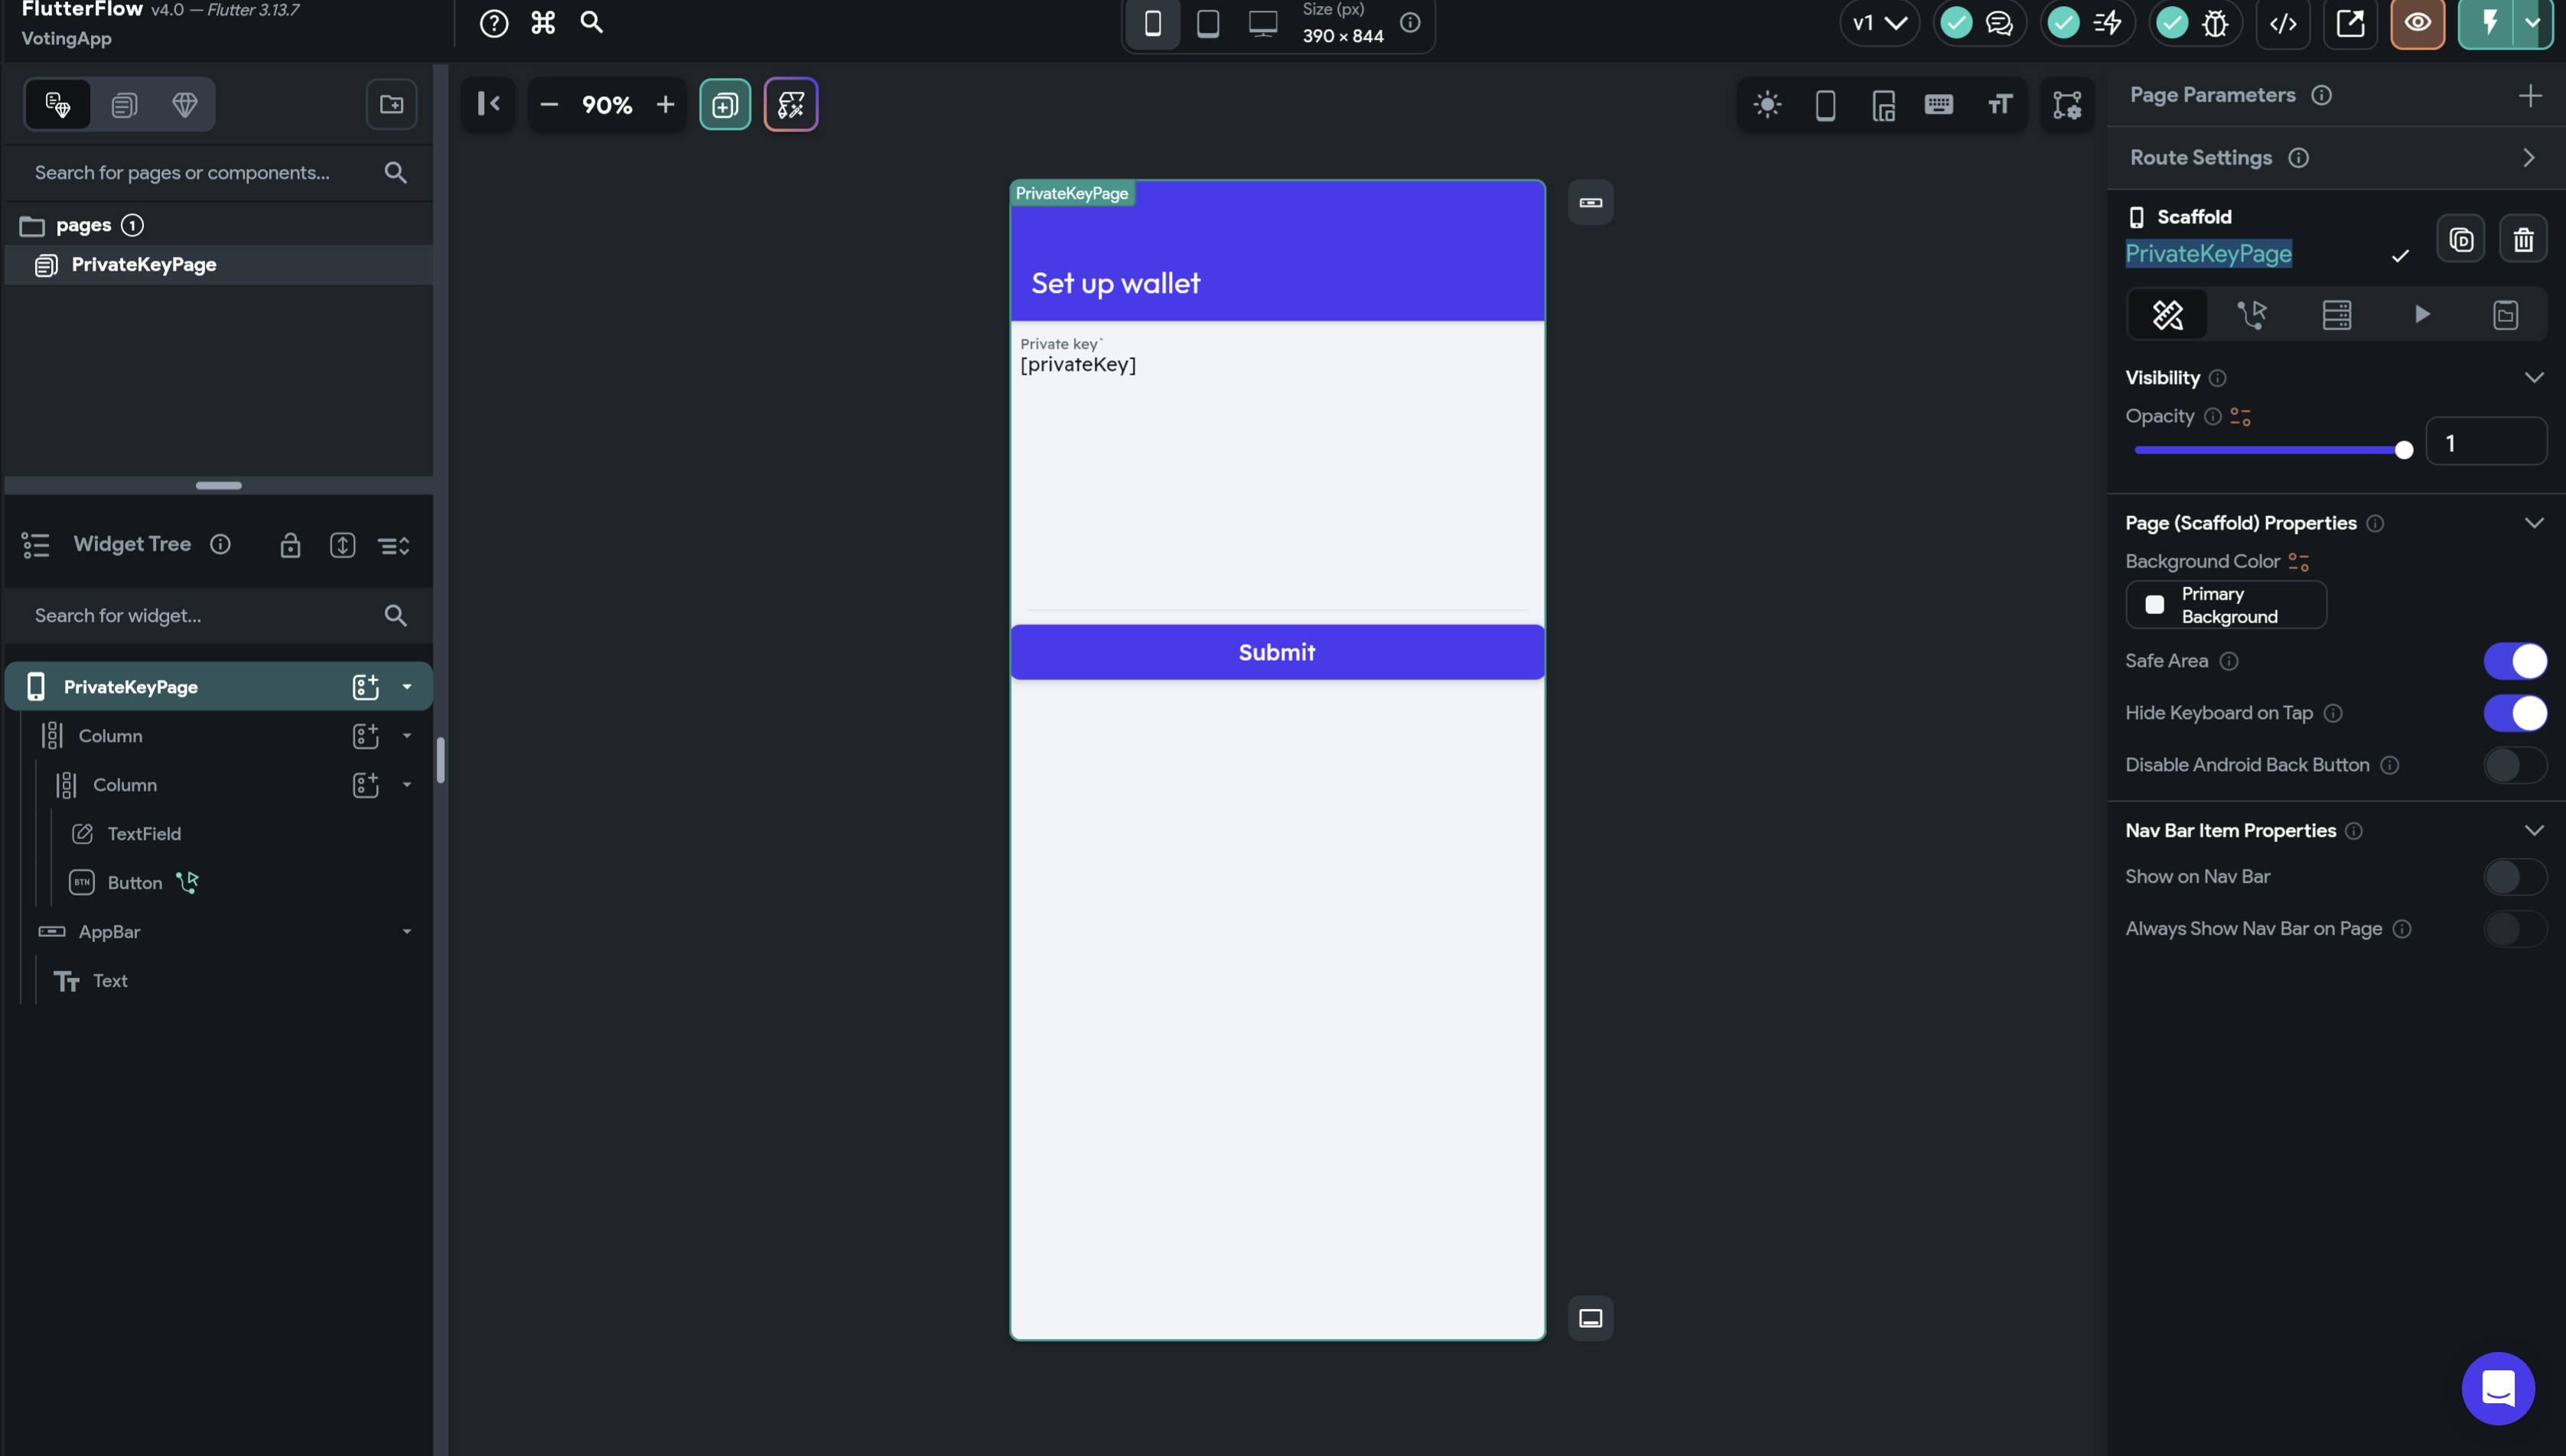The width and height of the screenshot is (2566, 1456).
Task: Click the new folder icon
Action: pos(391,104)
